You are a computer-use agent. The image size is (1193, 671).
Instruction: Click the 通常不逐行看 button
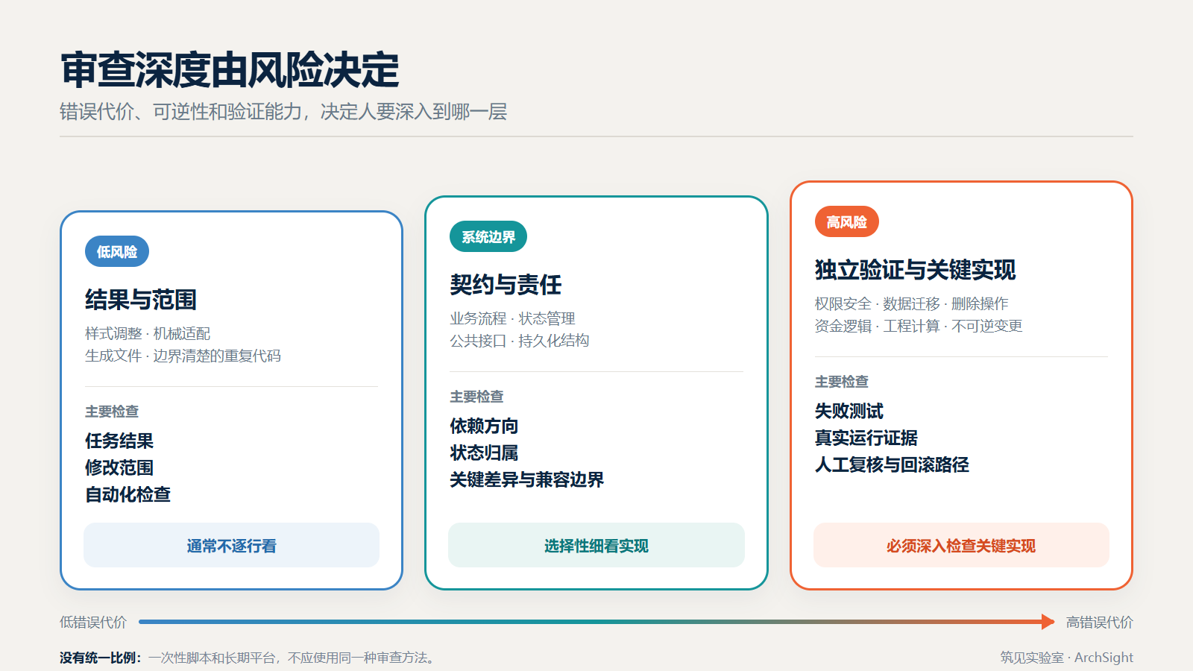click(x=231, y=545)
